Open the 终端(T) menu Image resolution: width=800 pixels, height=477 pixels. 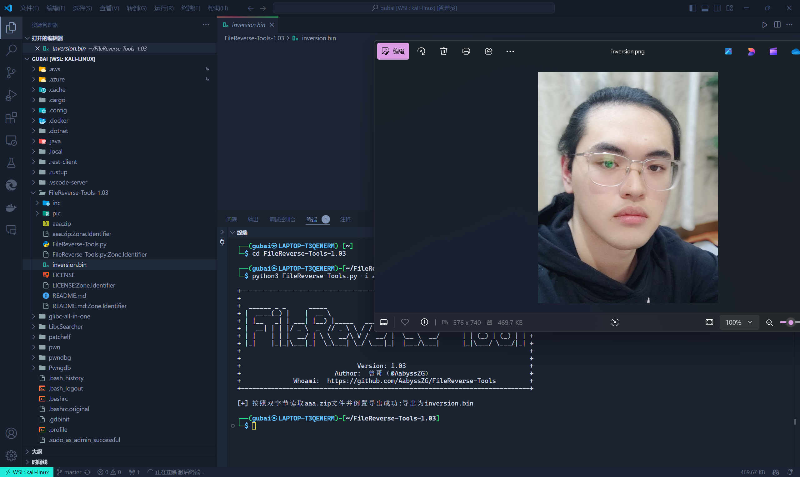[190, 8]
